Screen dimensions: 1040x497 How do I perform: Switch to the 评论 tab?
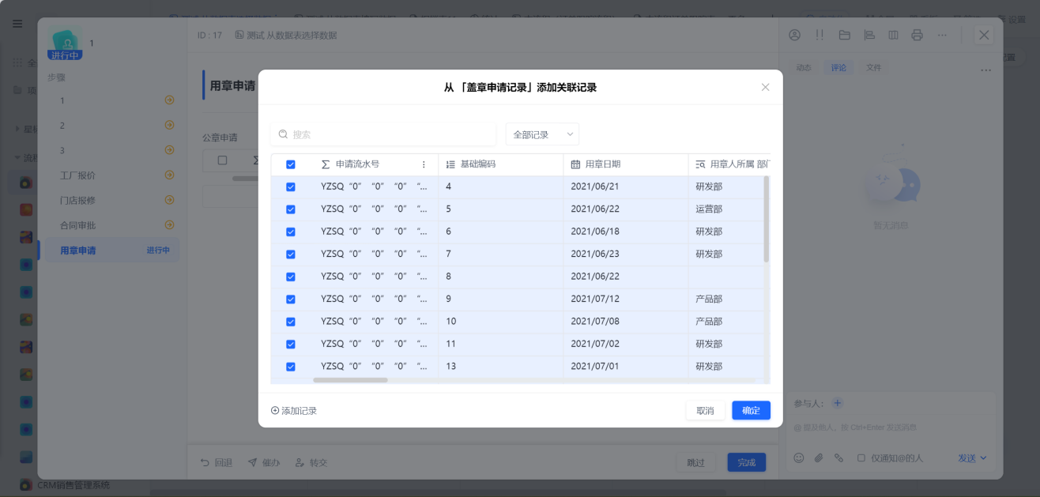click(838, 68)
